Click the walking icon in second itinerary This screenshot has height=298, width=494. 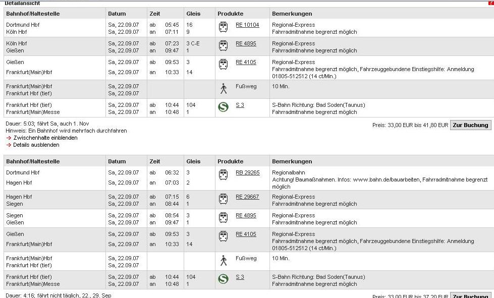[224, 261]
